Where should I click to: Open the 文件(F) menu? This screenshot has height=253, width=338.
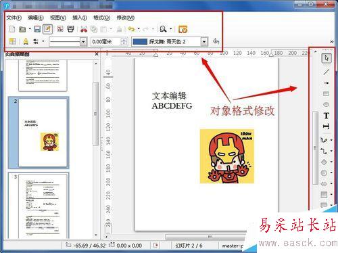[x=14, y=18]
